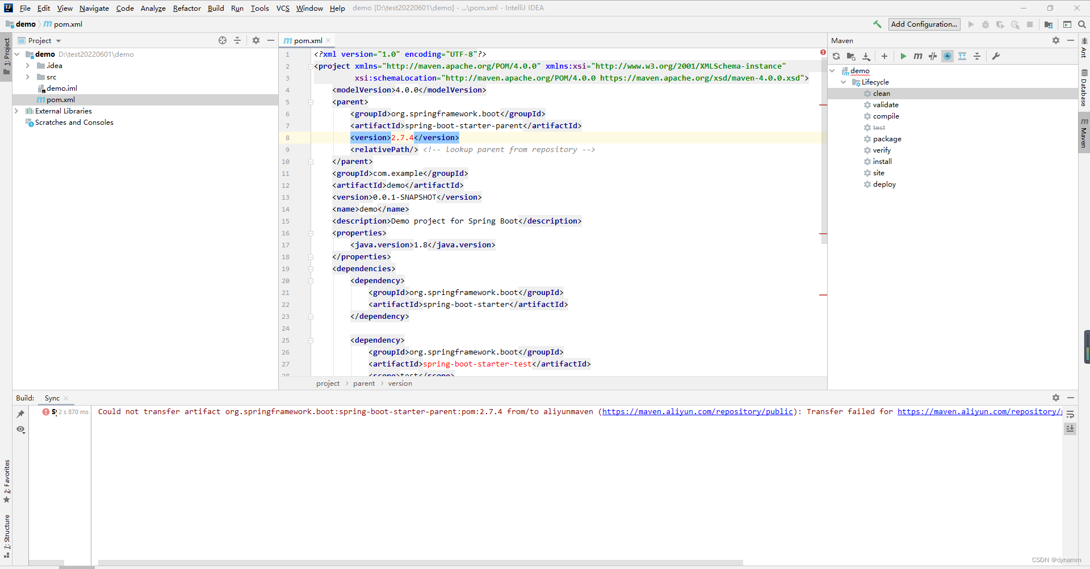
Task: Open Maven settings wrench icon
Action: pos(996,56)
